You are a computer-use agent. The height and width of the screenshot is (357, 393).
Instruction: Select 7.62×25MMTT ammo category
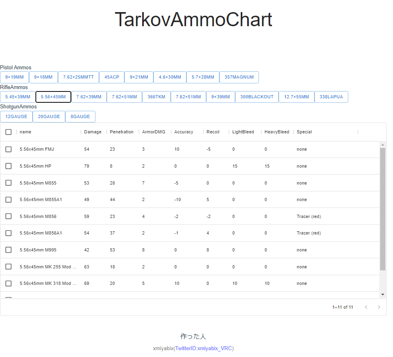point(79,77)
